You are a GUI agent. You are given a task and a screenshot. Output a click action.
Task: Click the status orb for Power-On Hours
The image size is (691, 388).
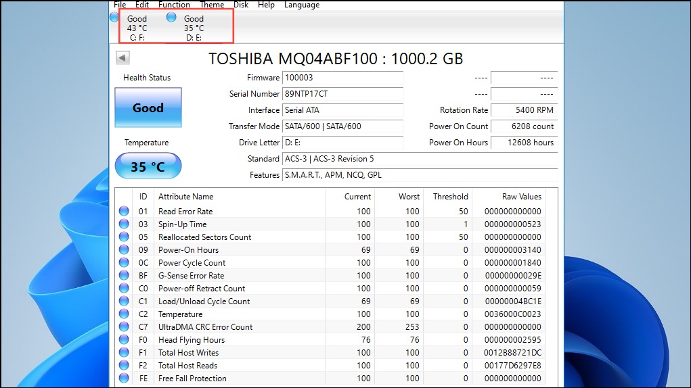pos(124,249)
